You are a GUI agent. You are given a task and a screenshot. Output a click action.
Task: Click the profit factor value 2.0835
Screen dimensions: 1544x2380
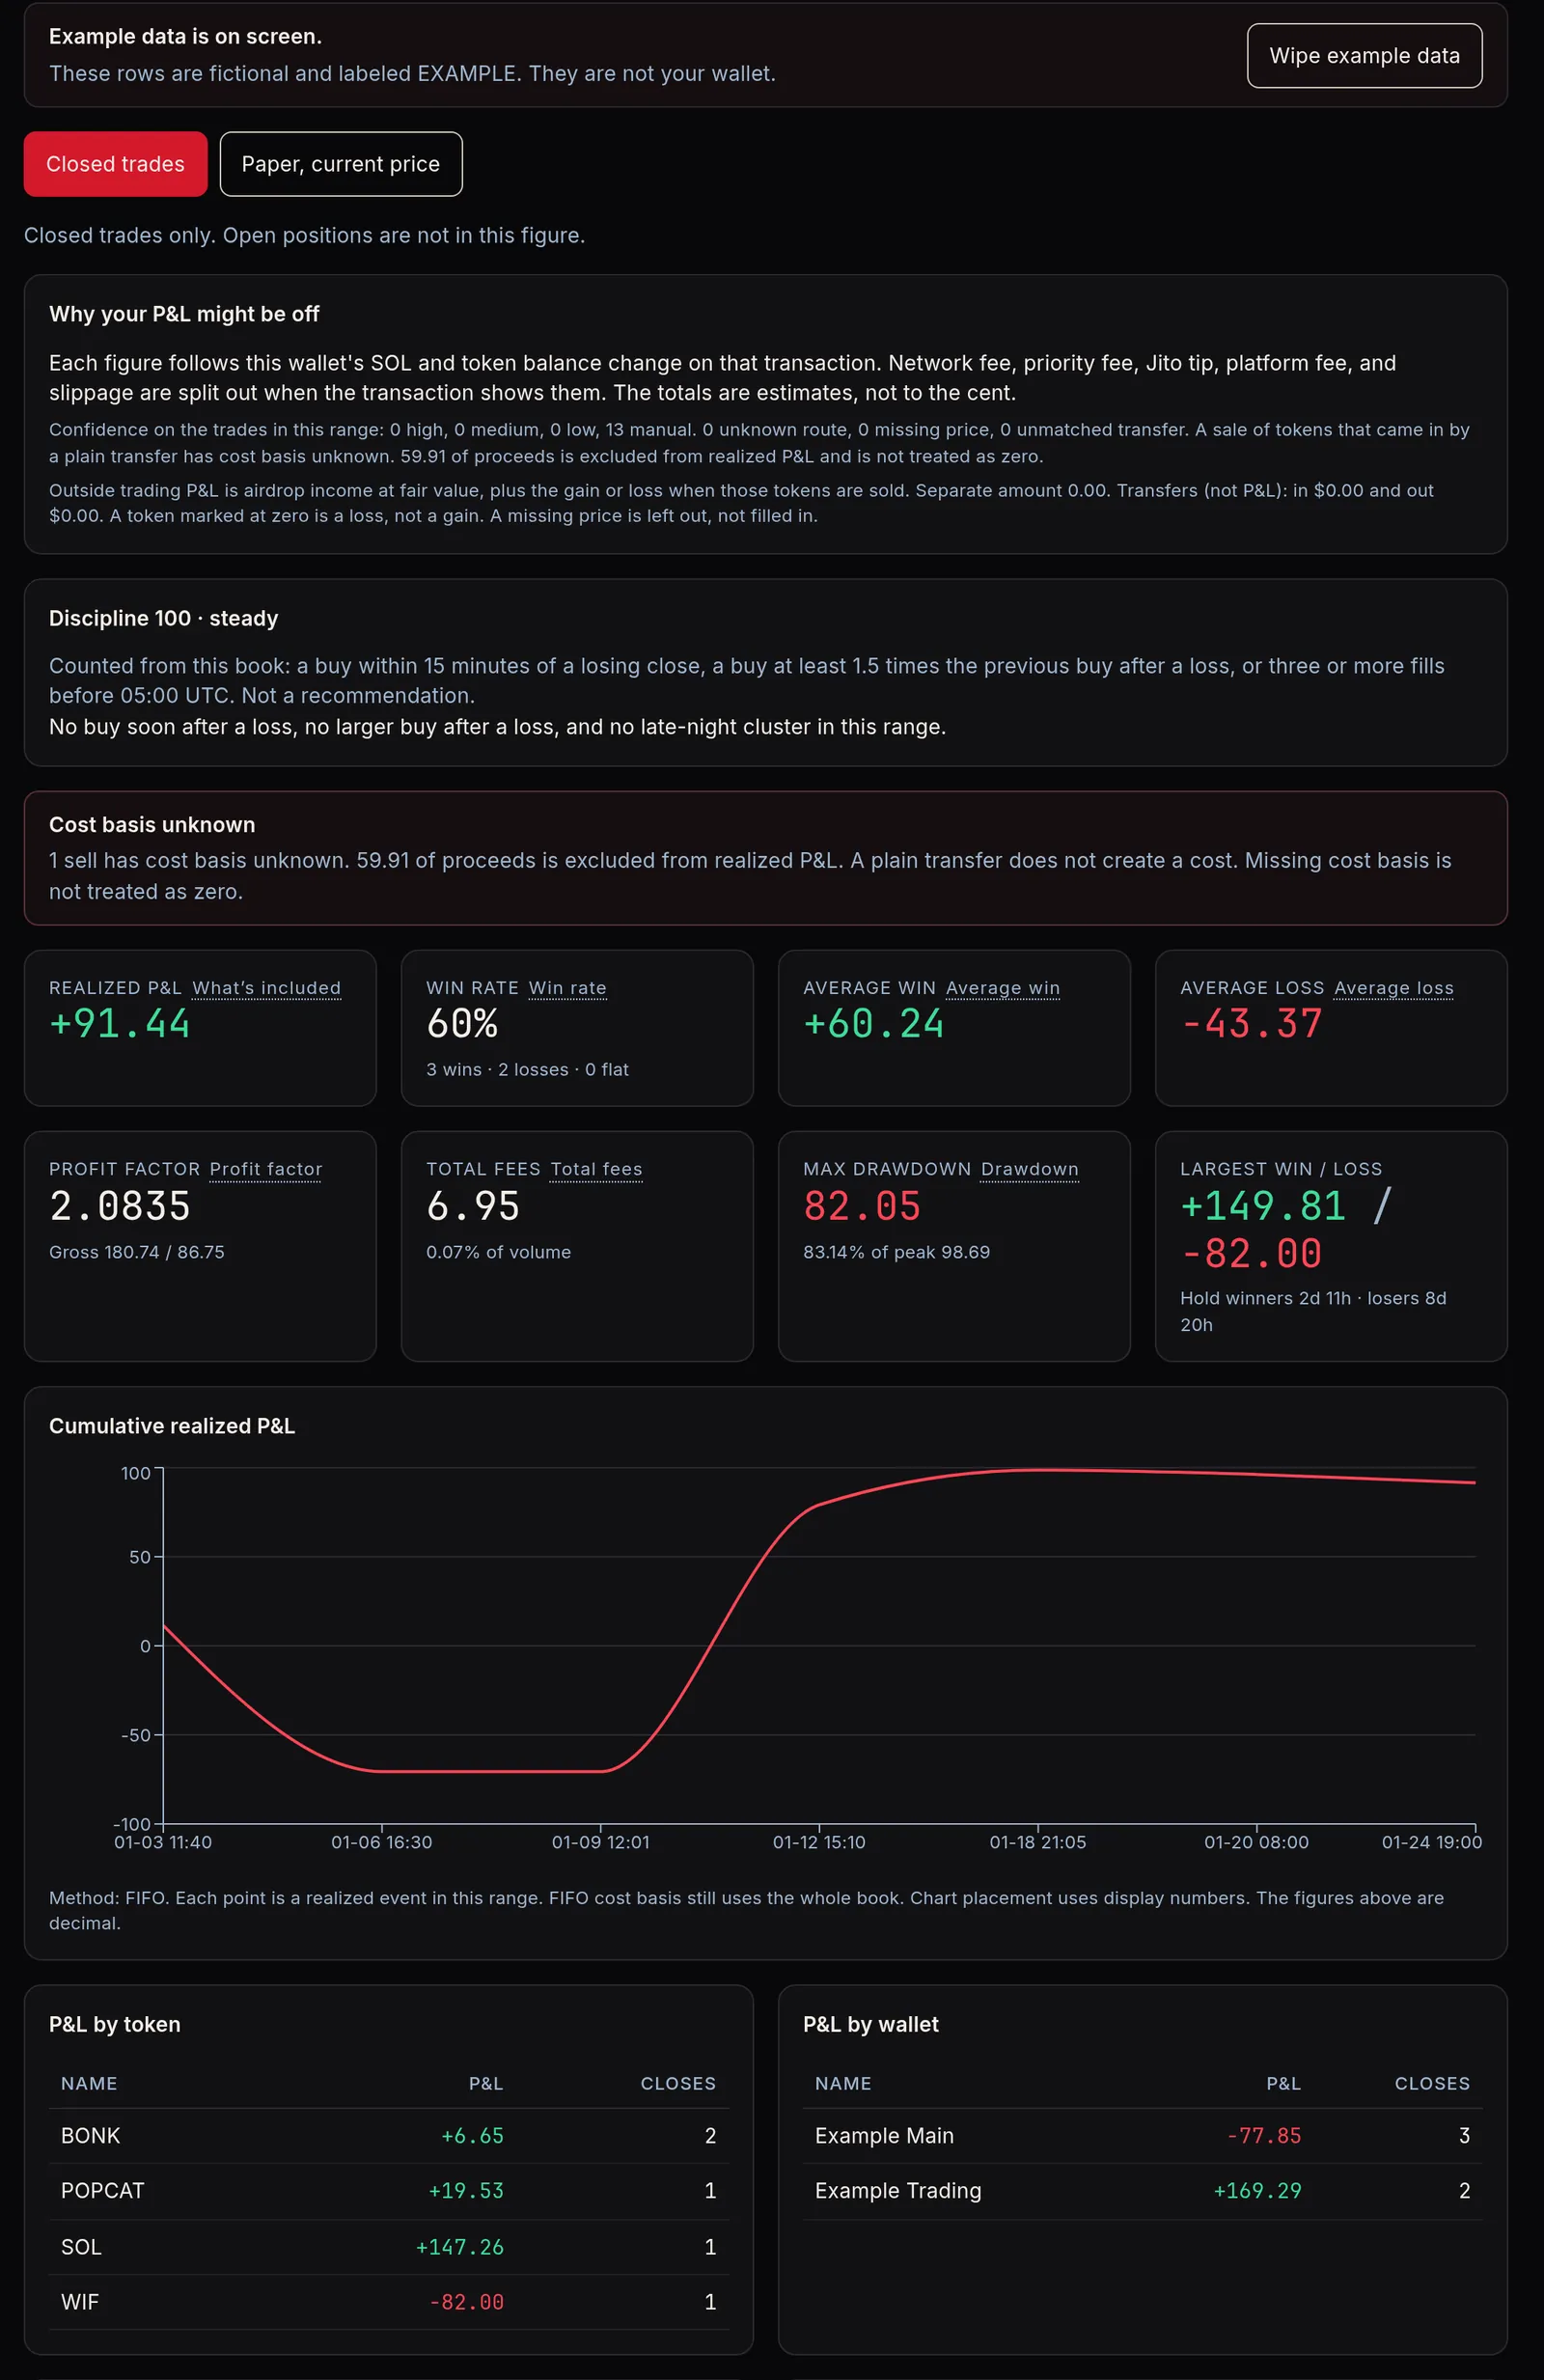click(119, 1206)
